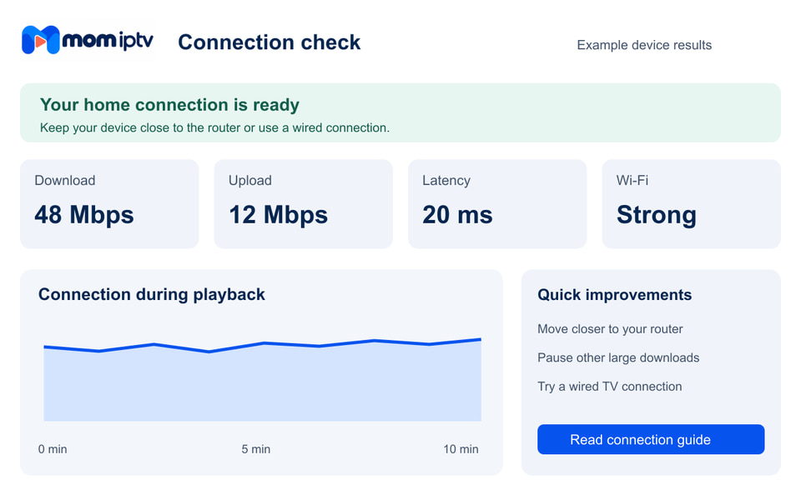Image resolution: width=801 pixels, height=500 pixels.
Task: Select 'Pause other large downloads' tip
Action: [x=618, y=357]
